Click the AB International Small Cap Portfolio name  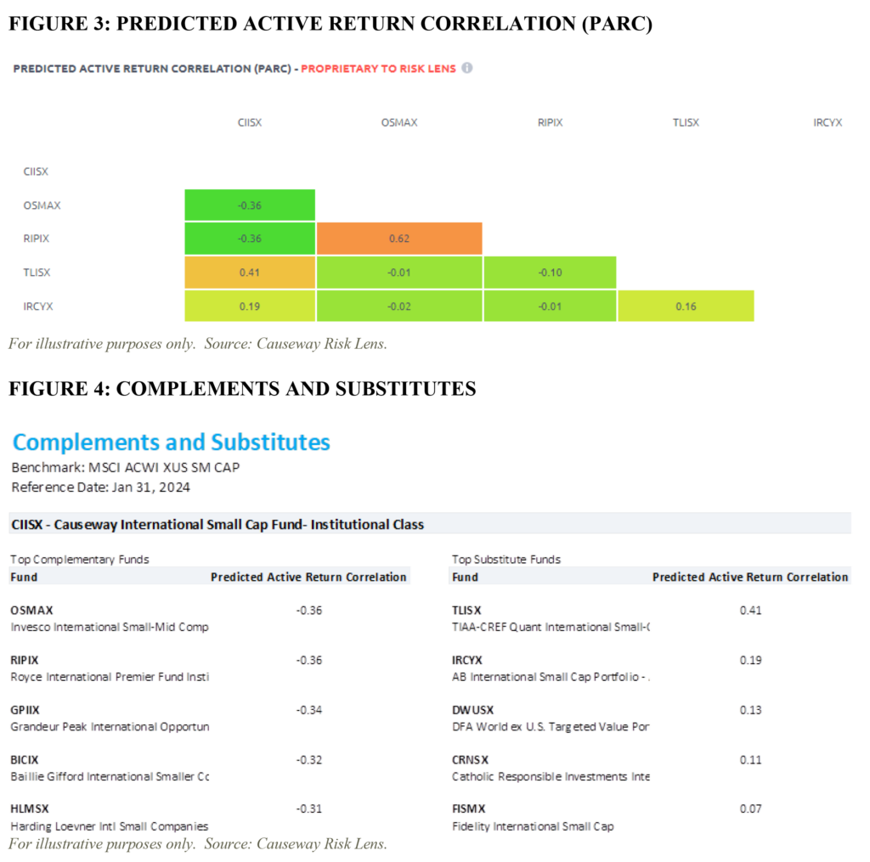click(551, 678)
